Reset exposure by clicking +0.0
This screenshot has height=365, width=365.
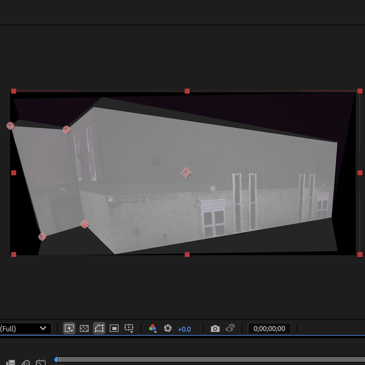[x=184, y=329]
